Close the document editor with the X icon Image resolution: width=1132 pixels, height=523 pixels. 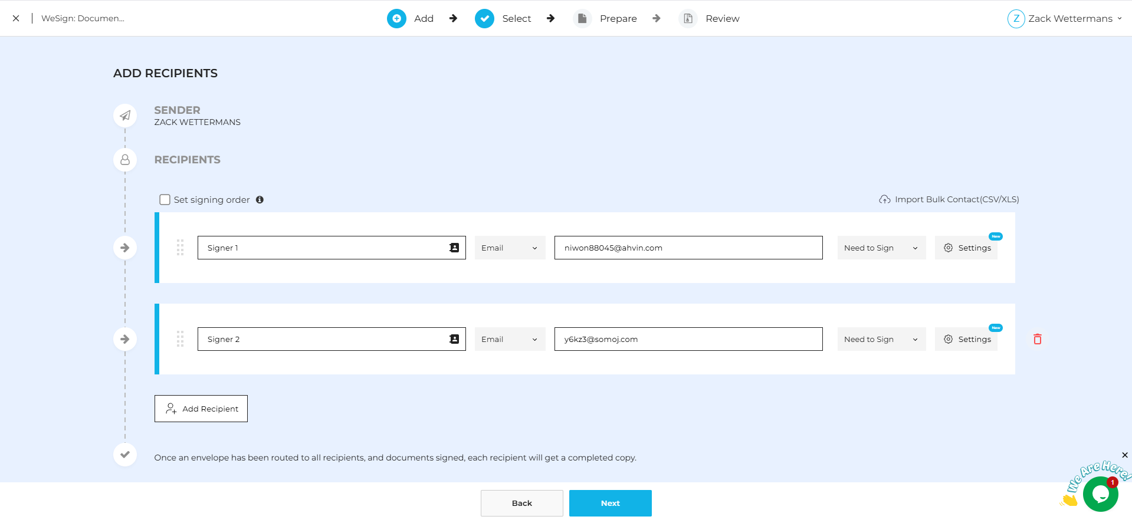coord(16,18)
